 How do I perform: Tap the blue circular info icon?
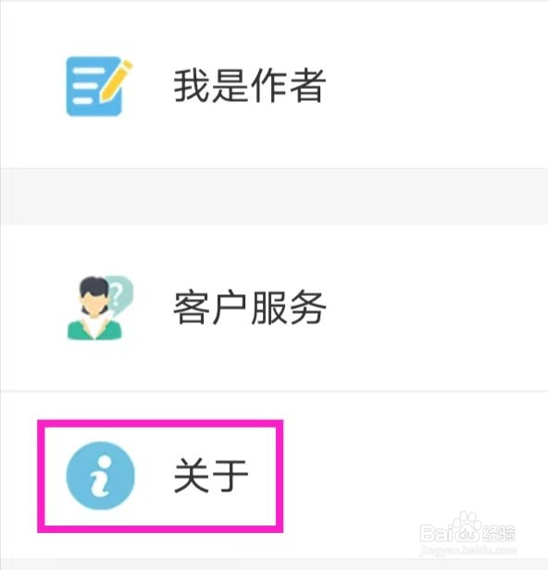coord(100,476)
